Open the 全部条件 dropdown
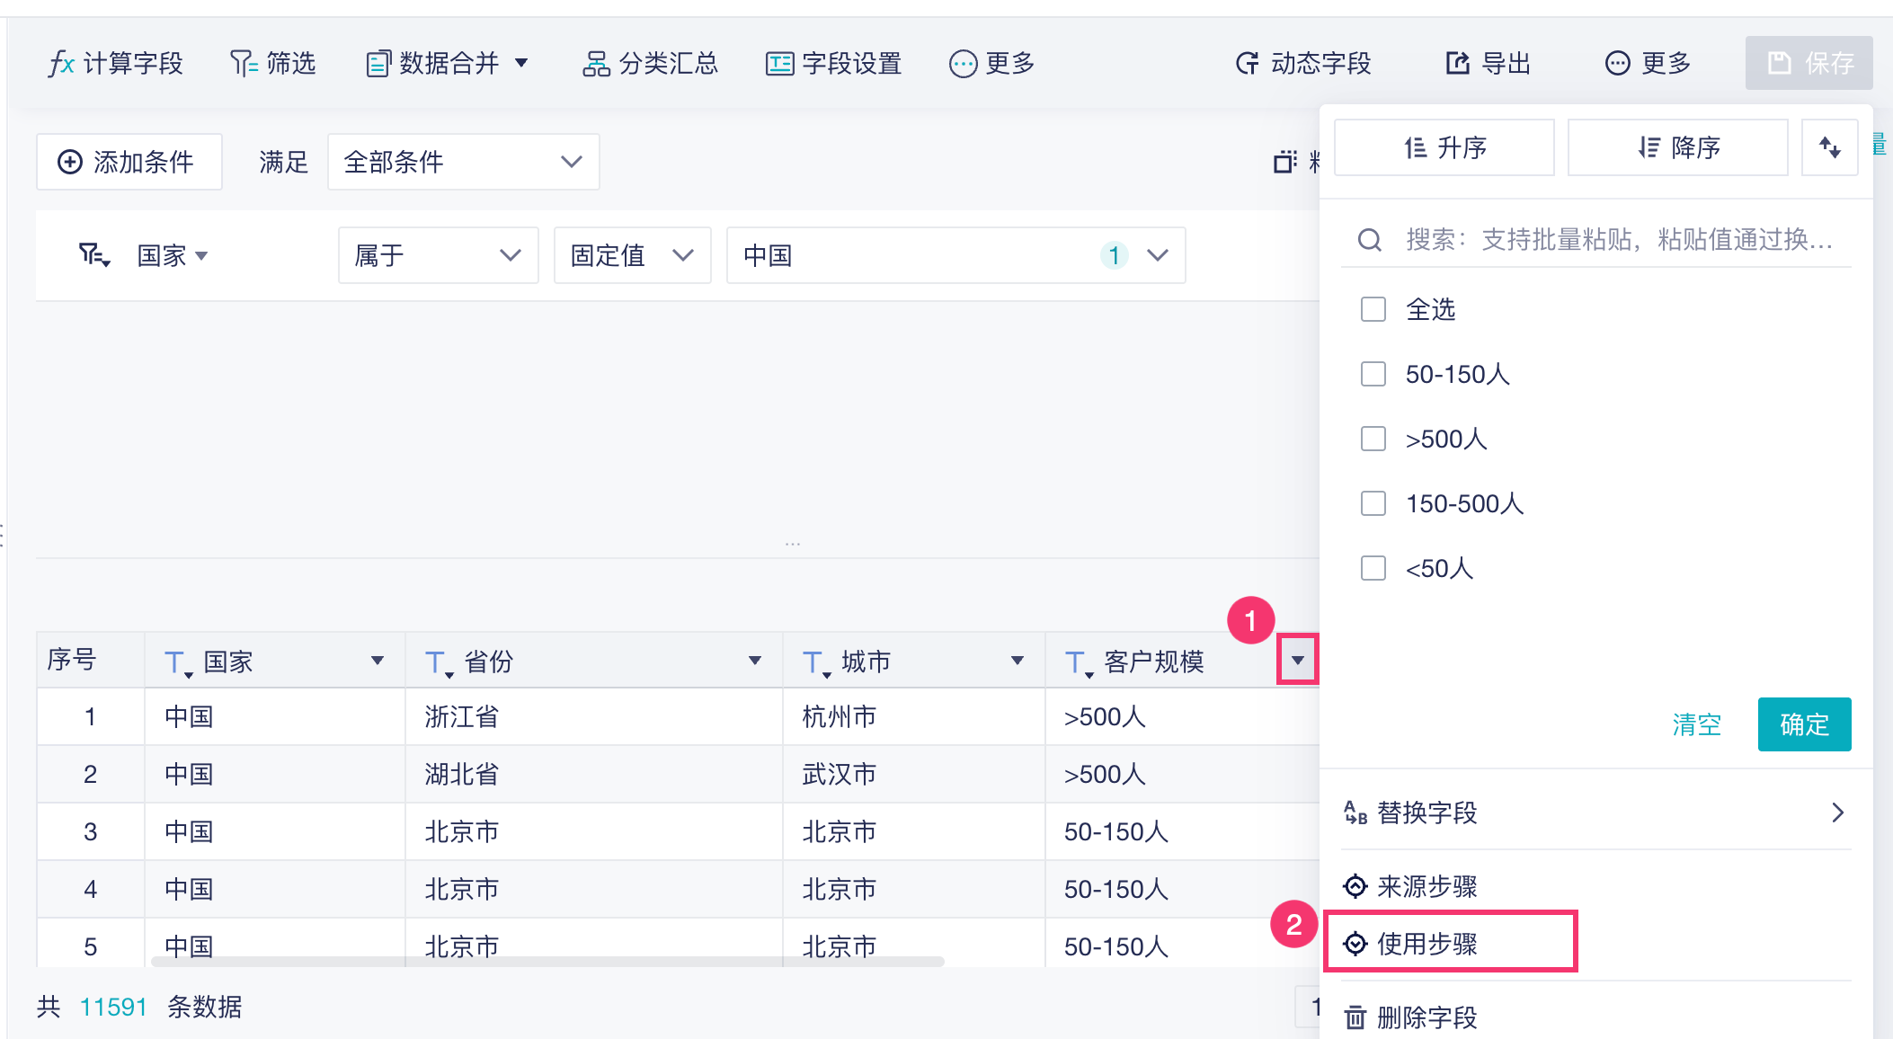Screen dimensions: 1893x1039 (463, 162)
